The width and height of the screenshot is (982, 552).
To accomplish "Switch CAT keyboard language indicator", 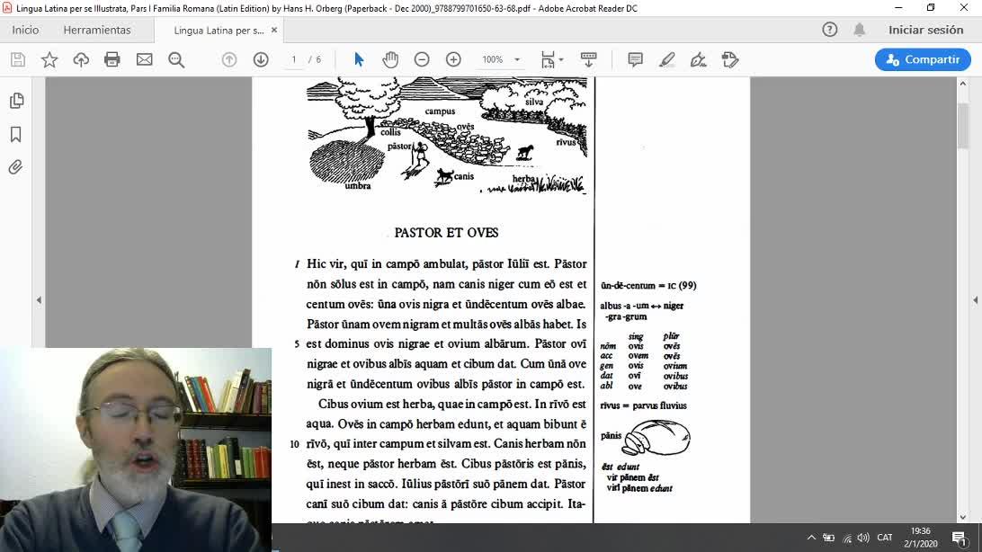I will [884, 538].
